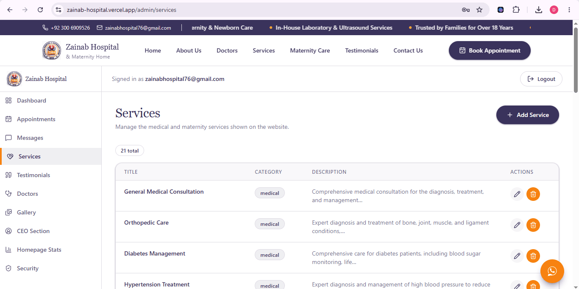579x289 pixels.
Task: Reload the current page
Action: point(40,10)
